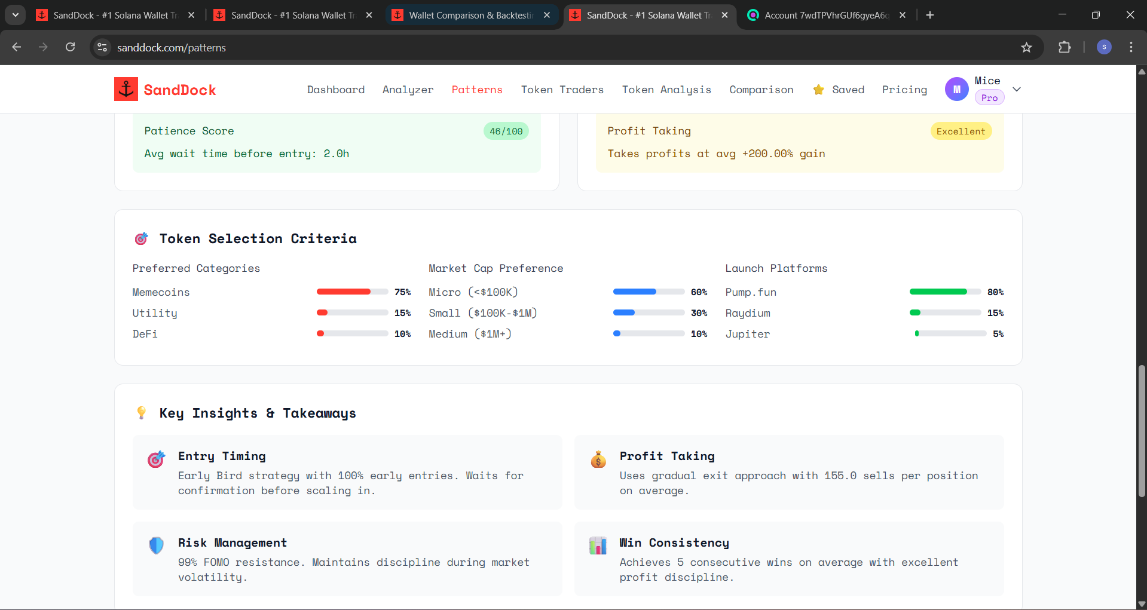The image size is (1147, 610).
Task: Switch to the second SandDock browser tab
Action: pyautogui.click(x=293, y=15)
